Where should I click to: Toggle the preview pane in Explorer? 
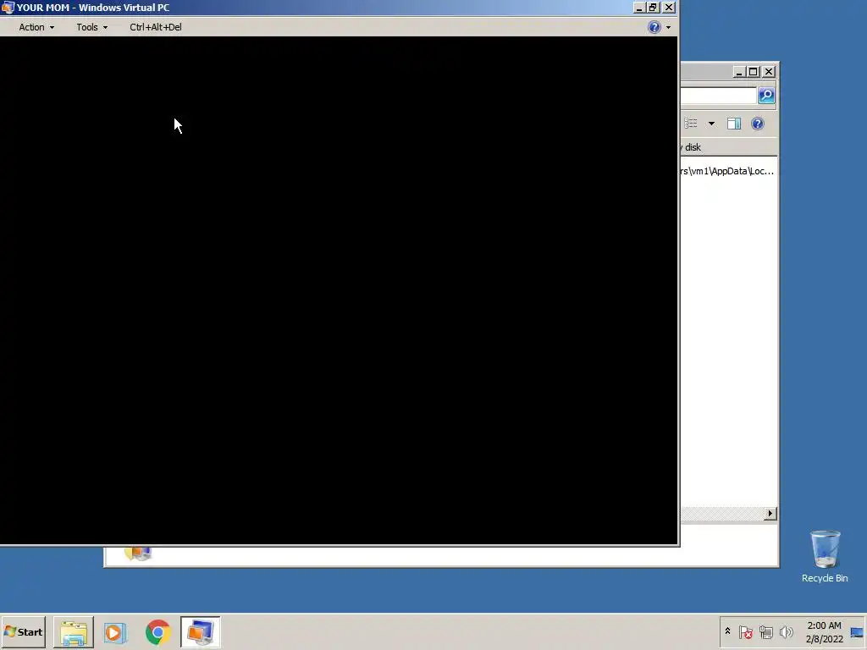coord(734,124)
